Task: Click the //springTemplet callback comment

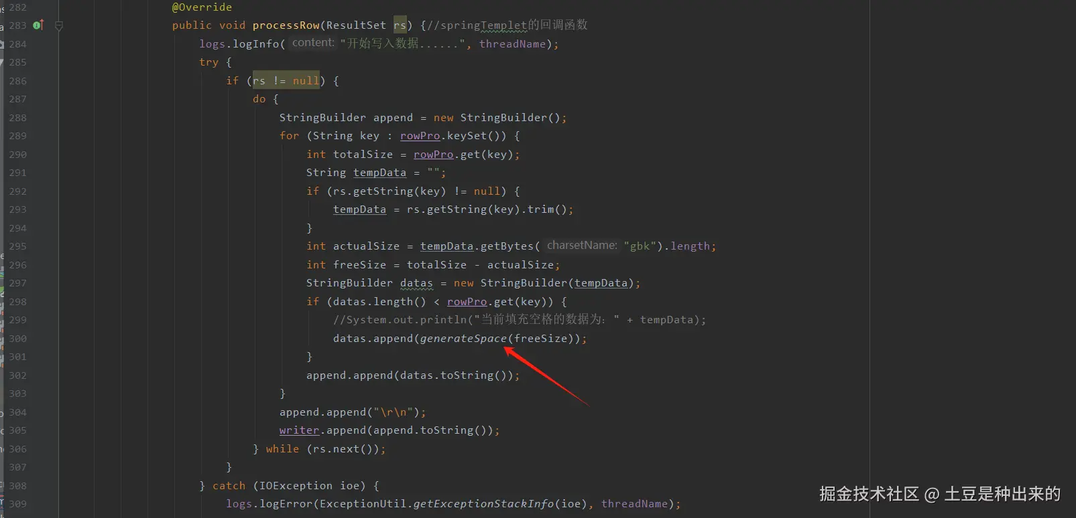Action: point(507,25)
